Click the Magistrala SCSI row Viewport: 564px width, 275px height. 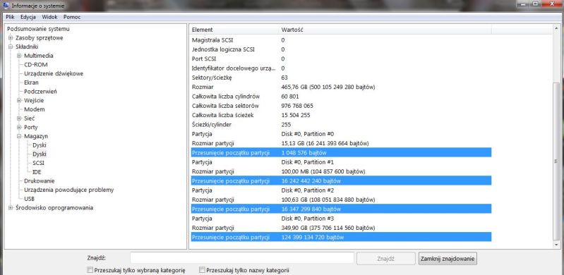click(341, 40)
